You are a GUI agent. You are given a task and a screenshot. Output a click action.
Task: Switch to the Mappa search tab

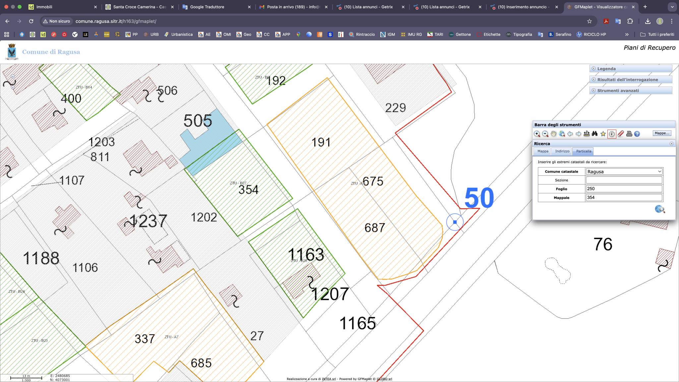pos(543,151)
